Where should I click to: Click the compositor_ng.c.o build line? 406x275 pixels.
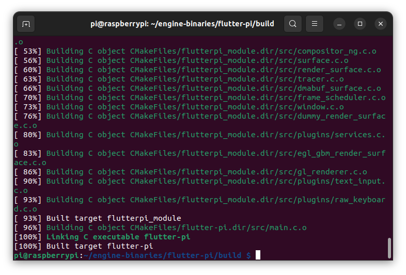click(x=195, y=51)
